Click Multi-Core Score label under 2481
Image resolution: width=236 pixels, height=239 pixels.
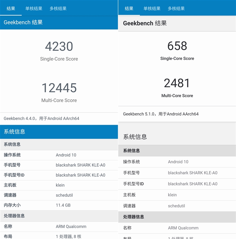click(x=177, y=95)
